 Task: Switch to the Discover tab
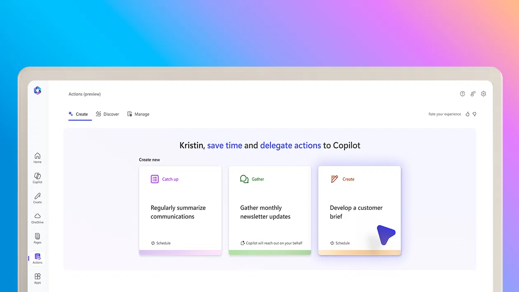click(108, 114)
